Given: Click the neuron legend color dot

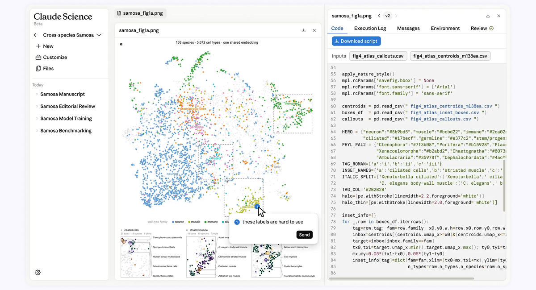Looking at the screenshot, I should coord(172,222).
